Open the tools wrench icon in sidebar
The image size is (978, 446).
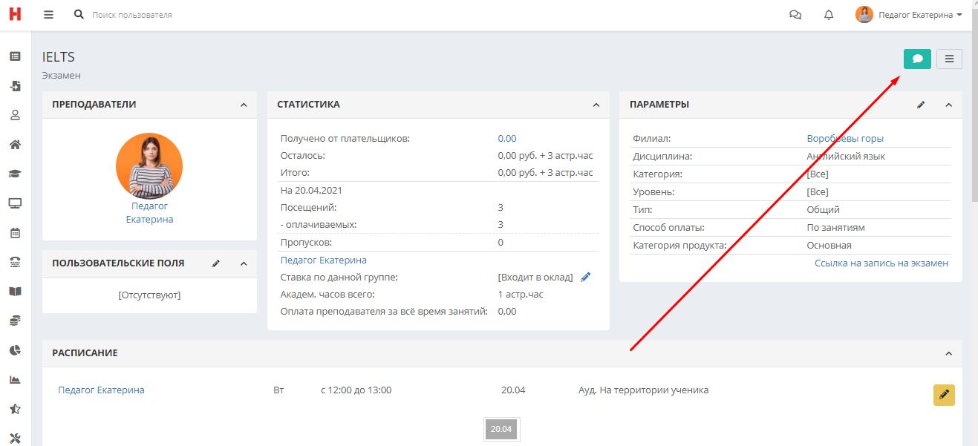tap(15, 438)
